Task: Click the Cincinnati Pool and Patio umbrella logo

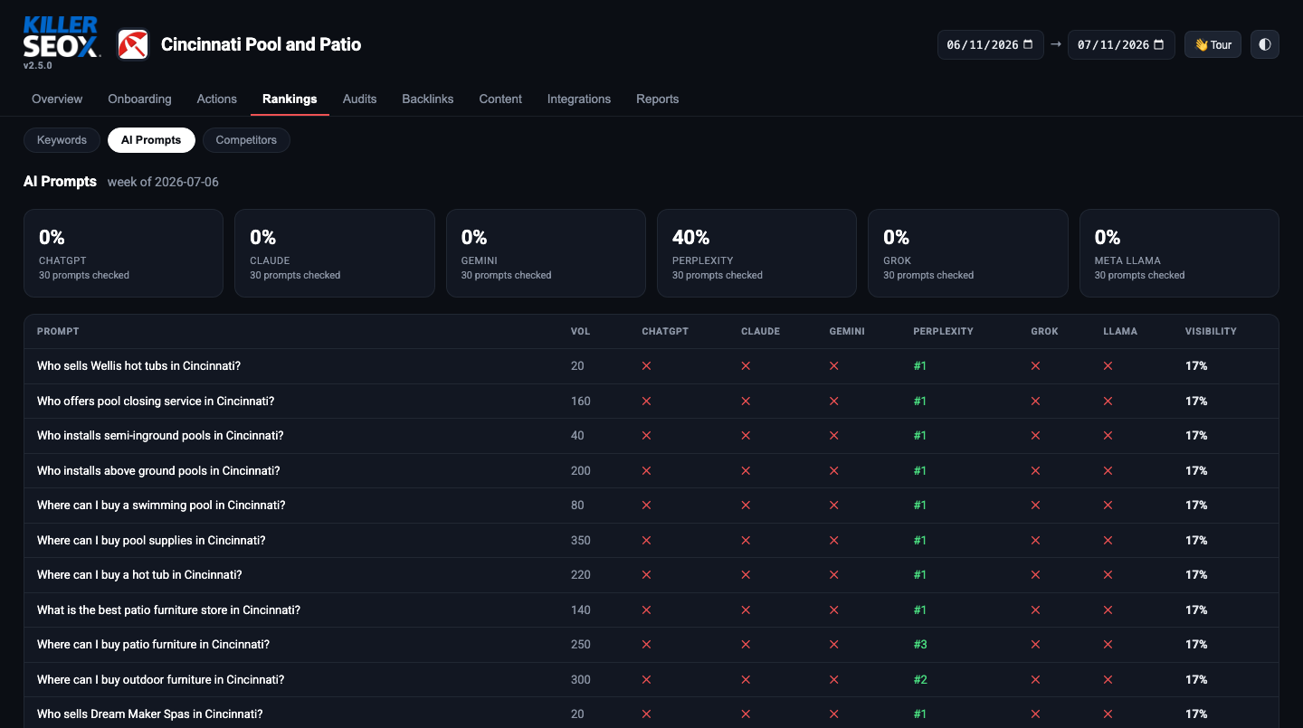Action: point(133,44)
